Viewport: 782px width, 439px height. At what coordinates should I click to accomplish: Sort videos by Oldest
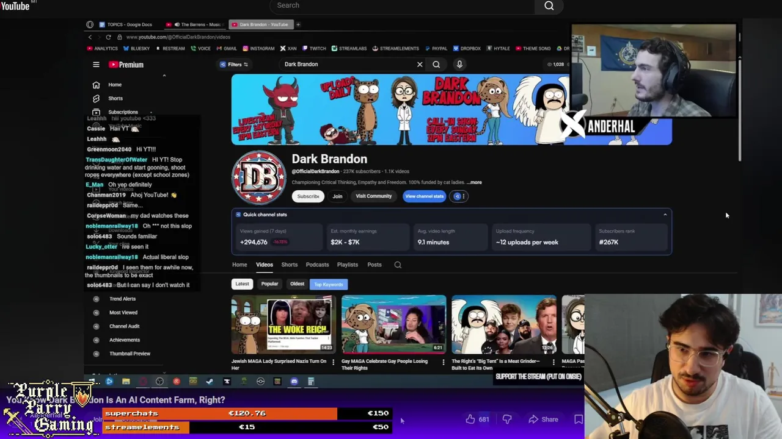click(297, 284)
